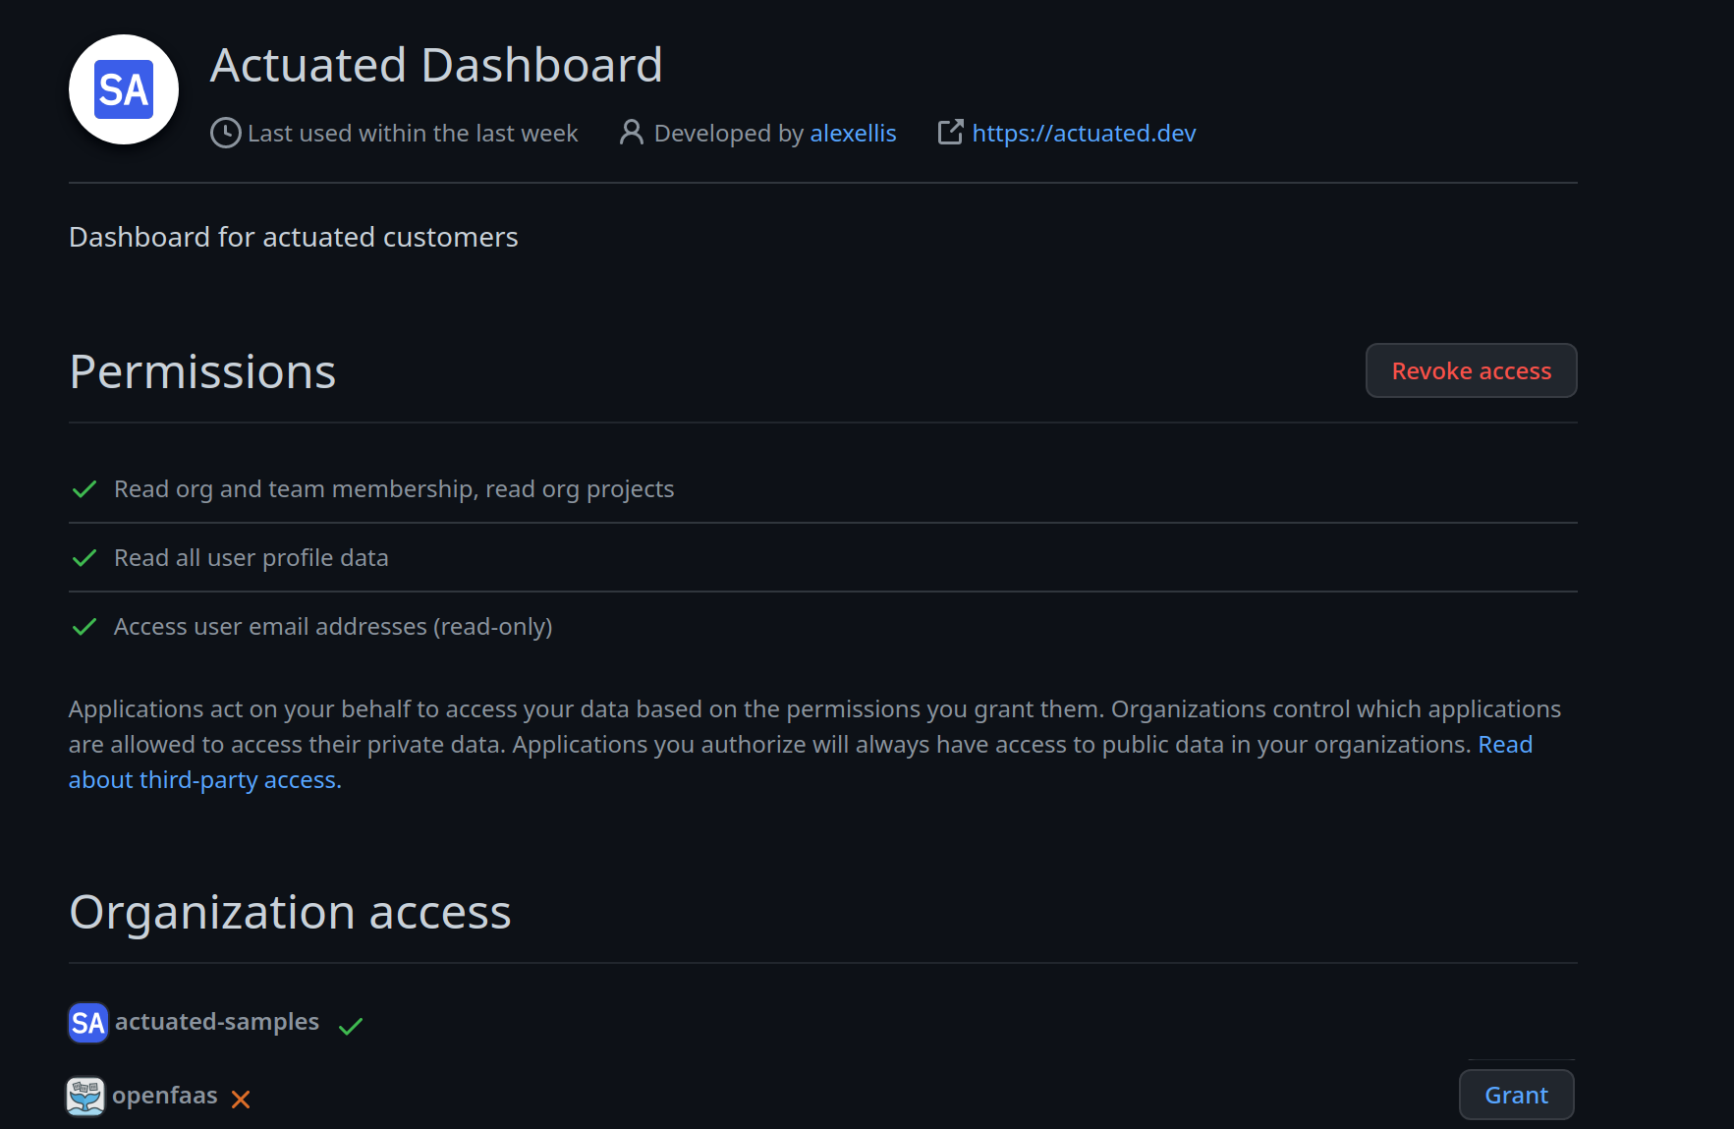Viewport: 1734px width, 1129px height.
Task: Click the external link icon before actuated.dev
Action: [x=950, y=133]
